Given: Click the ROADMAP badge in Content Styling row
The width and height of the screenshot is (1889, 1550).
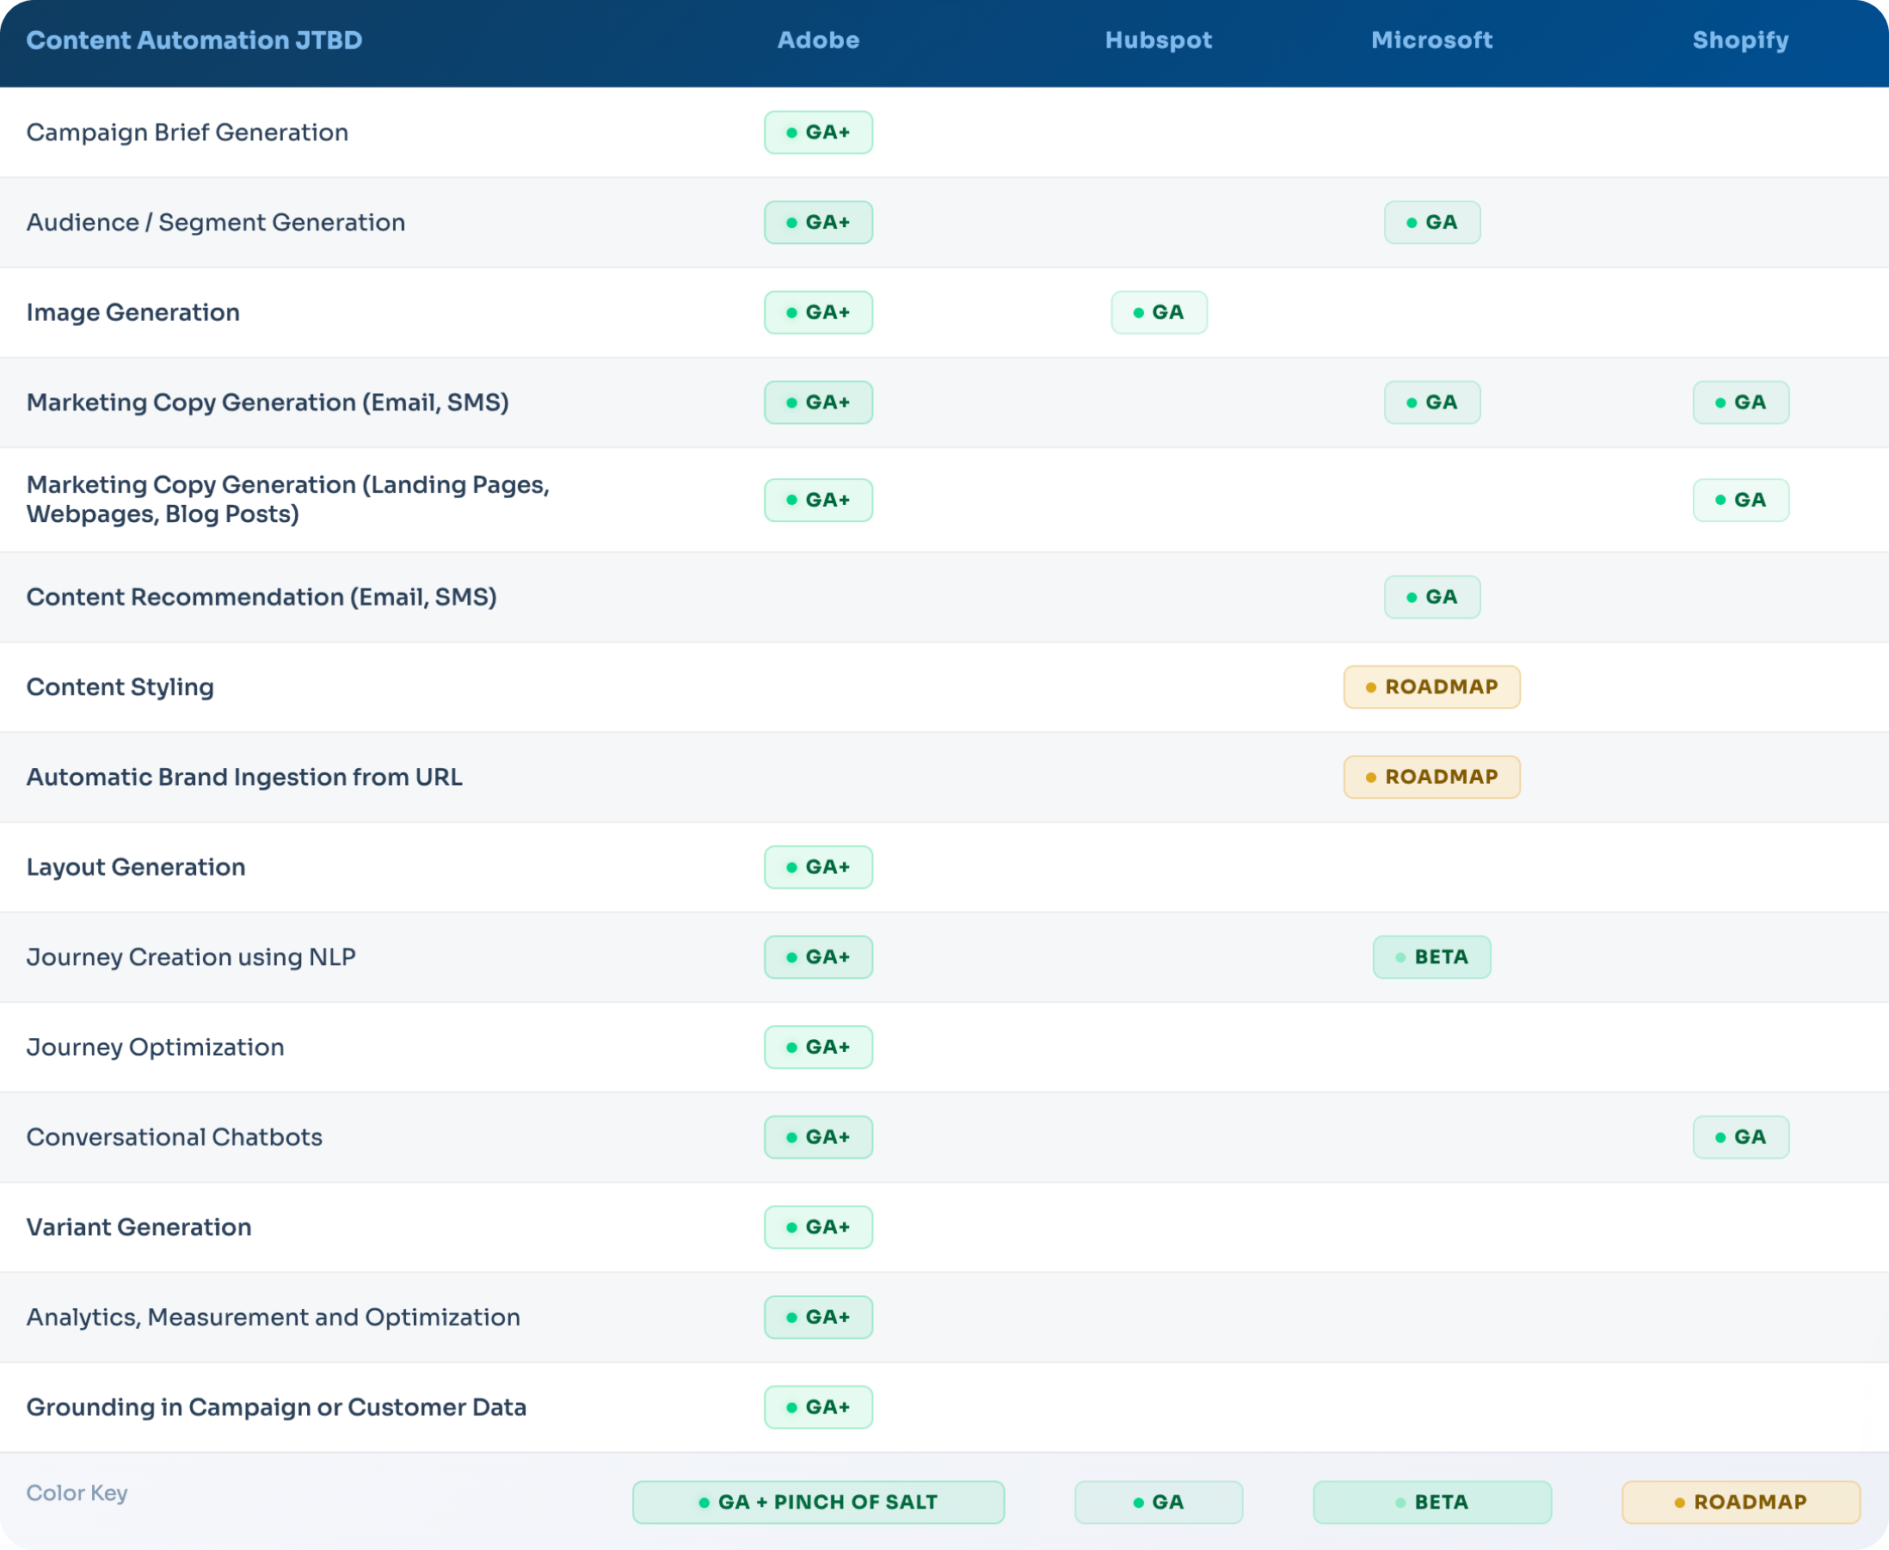Looking at the screenshot, I should [1432, 687].
